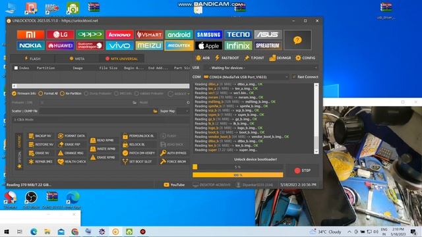Image resolution: width=422 pixels, height=237 pixels.
Task: Select the OPPO brand tile
Action: pos(90,35)
